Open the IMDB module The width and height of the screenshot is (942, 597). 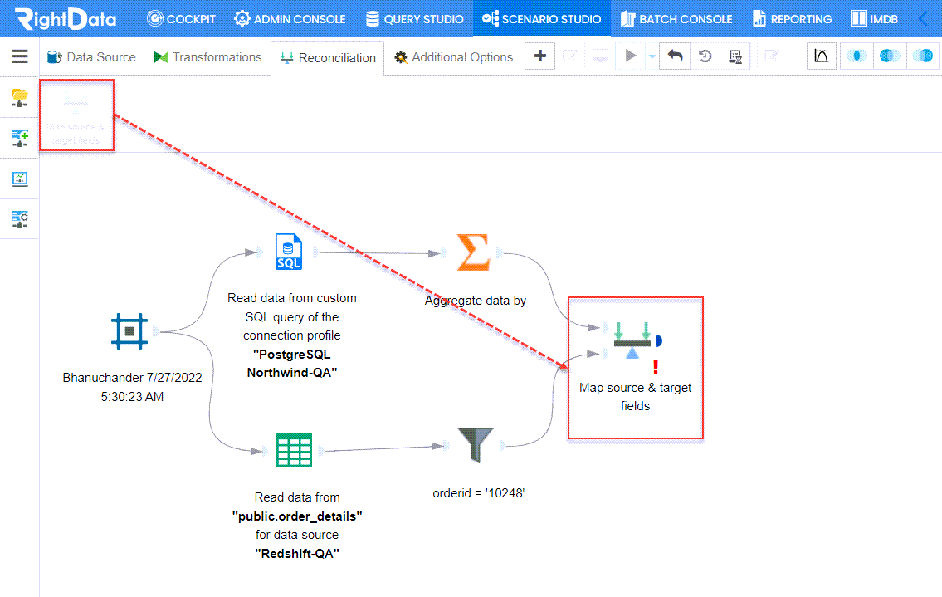click(x=874, y=18)
